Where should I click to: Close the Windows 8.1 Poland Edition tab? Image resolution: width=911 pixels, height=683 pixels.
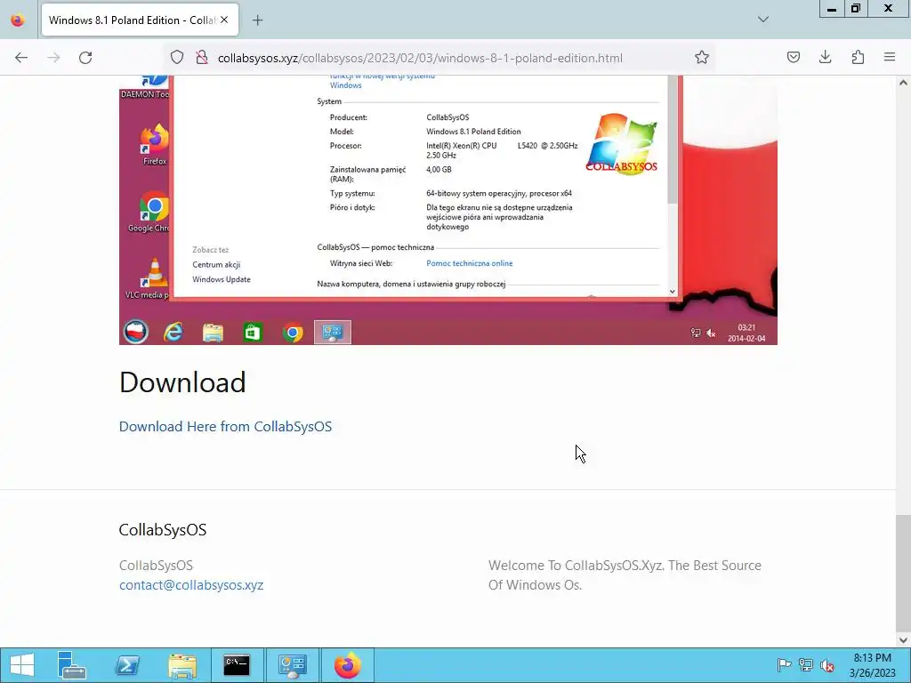click(224, 20)
